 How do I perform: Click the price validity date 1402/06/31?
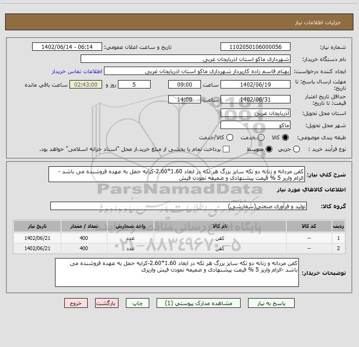[255, 99]
